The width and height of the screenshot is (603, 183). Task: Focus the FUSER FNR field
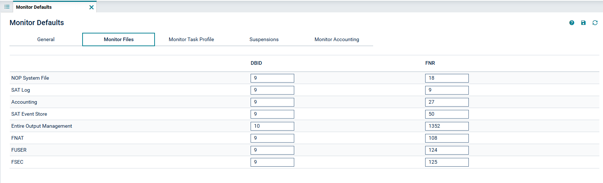coord(447,150)
